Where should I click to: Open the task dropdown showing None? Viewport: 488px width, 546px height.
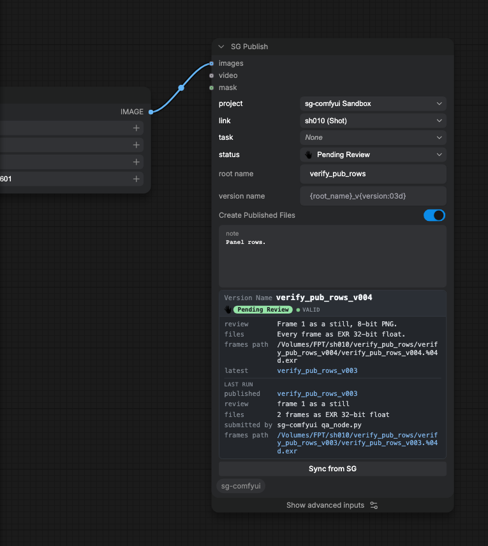pos(373,137)
